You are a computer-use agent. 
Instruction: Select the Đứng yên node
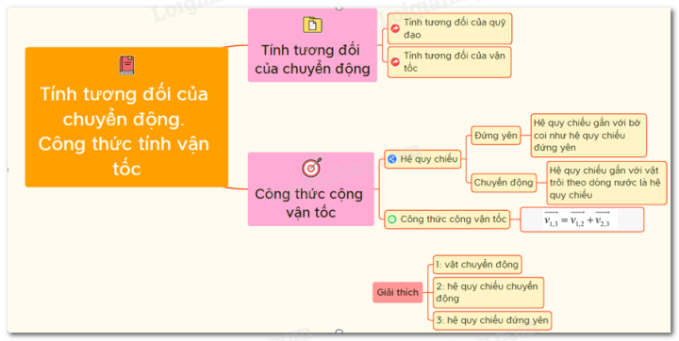tap(496, 136)
